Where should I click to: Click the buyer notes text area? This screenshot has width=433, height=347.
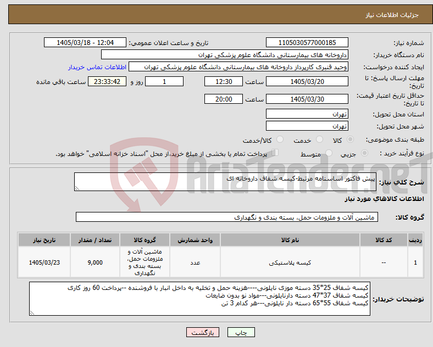199,299
